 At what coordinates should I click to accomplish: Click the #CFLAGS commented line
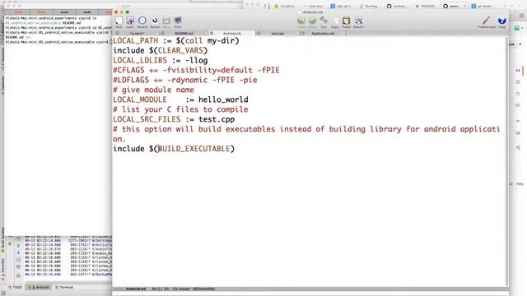[x=196, y=70]
